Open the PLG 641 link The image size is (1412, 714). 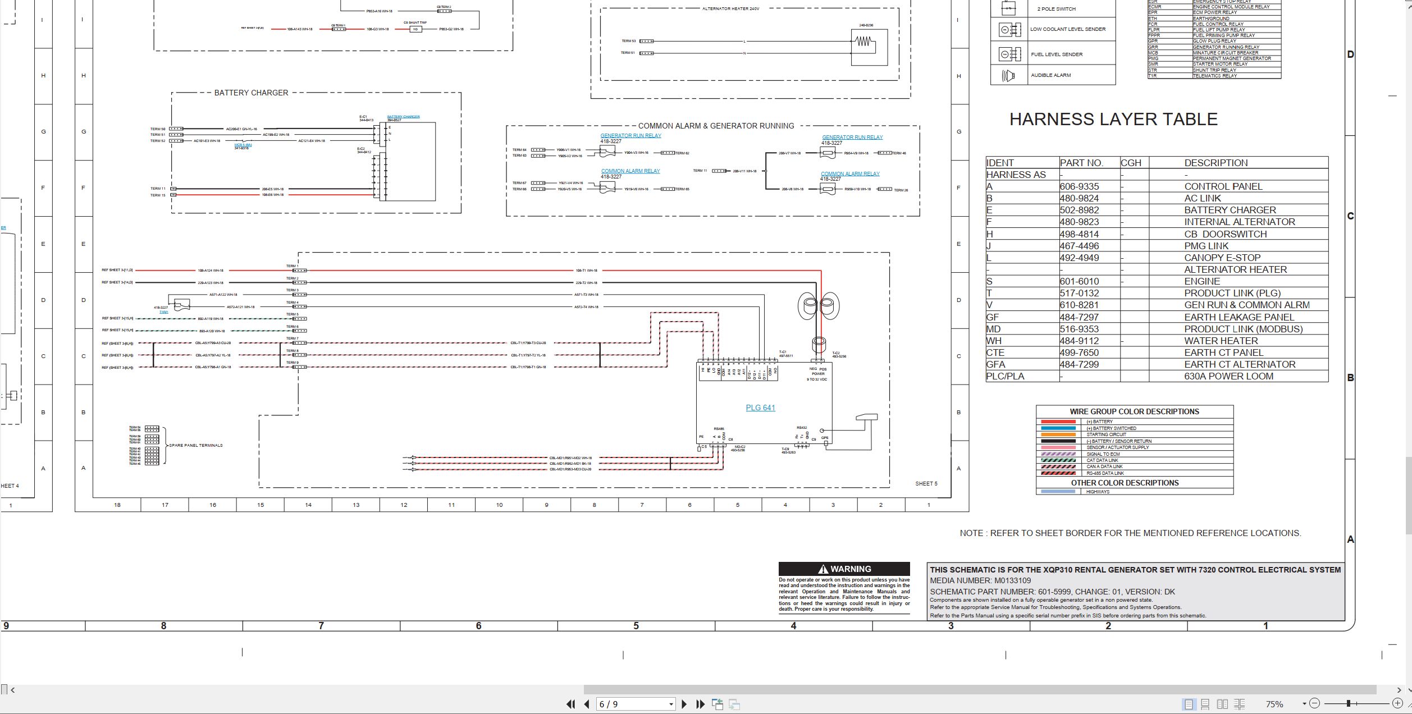point(760,408)
